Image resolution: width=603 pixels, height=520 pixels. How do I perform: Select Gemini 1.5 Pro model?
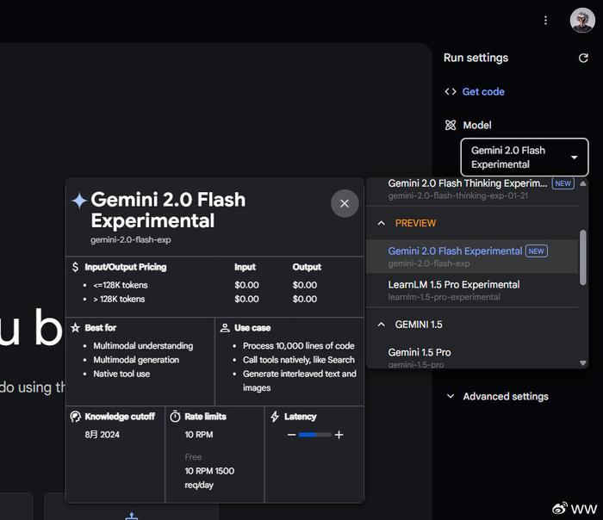(471, 356)
